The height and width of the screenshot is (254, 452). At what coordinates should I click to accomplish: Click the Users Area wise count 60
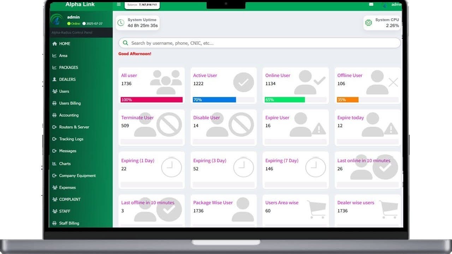(x=268, y=211)
